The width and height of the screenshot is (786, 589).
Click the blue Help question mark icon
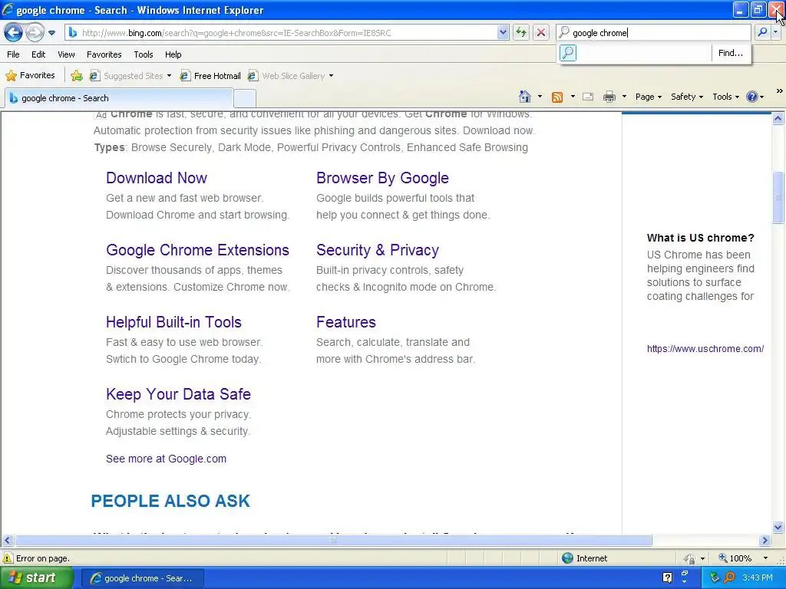click(x=752, y=97)
